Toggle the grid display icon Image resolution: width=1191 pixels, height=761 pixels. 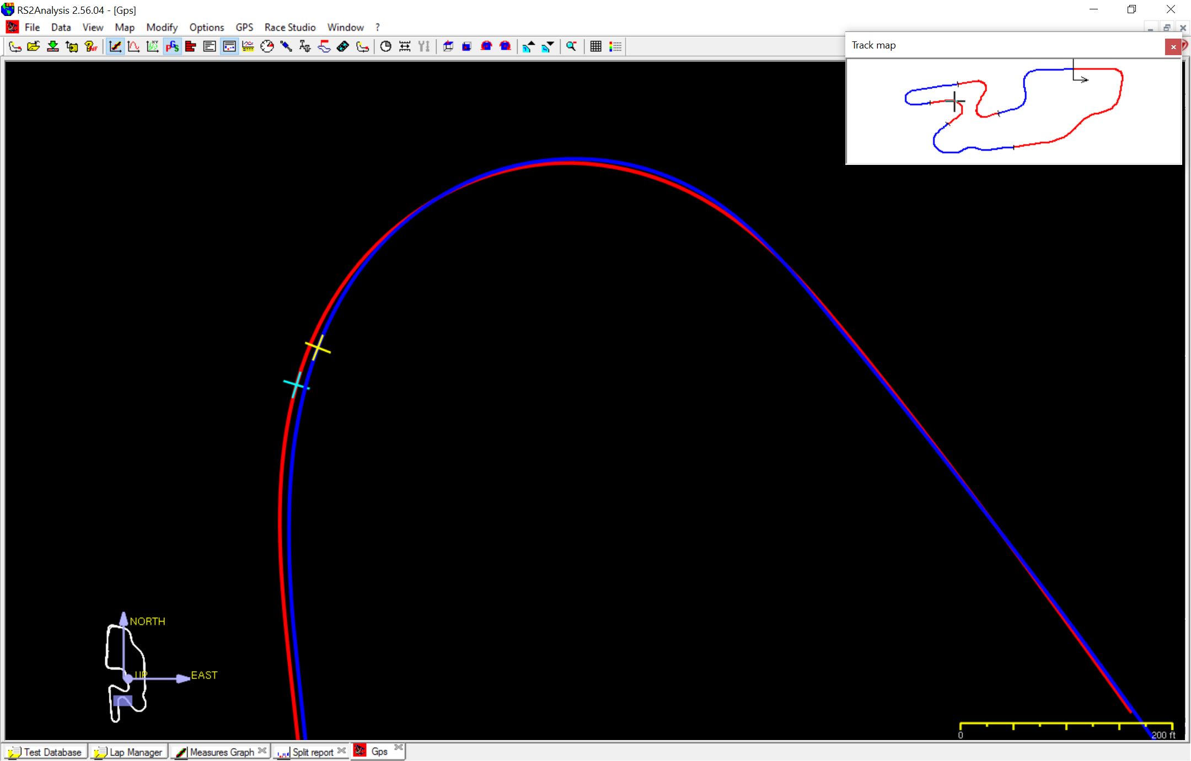595,46
